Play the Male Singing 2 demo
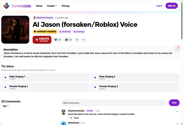The image size is (183, 125). point(95,77)
